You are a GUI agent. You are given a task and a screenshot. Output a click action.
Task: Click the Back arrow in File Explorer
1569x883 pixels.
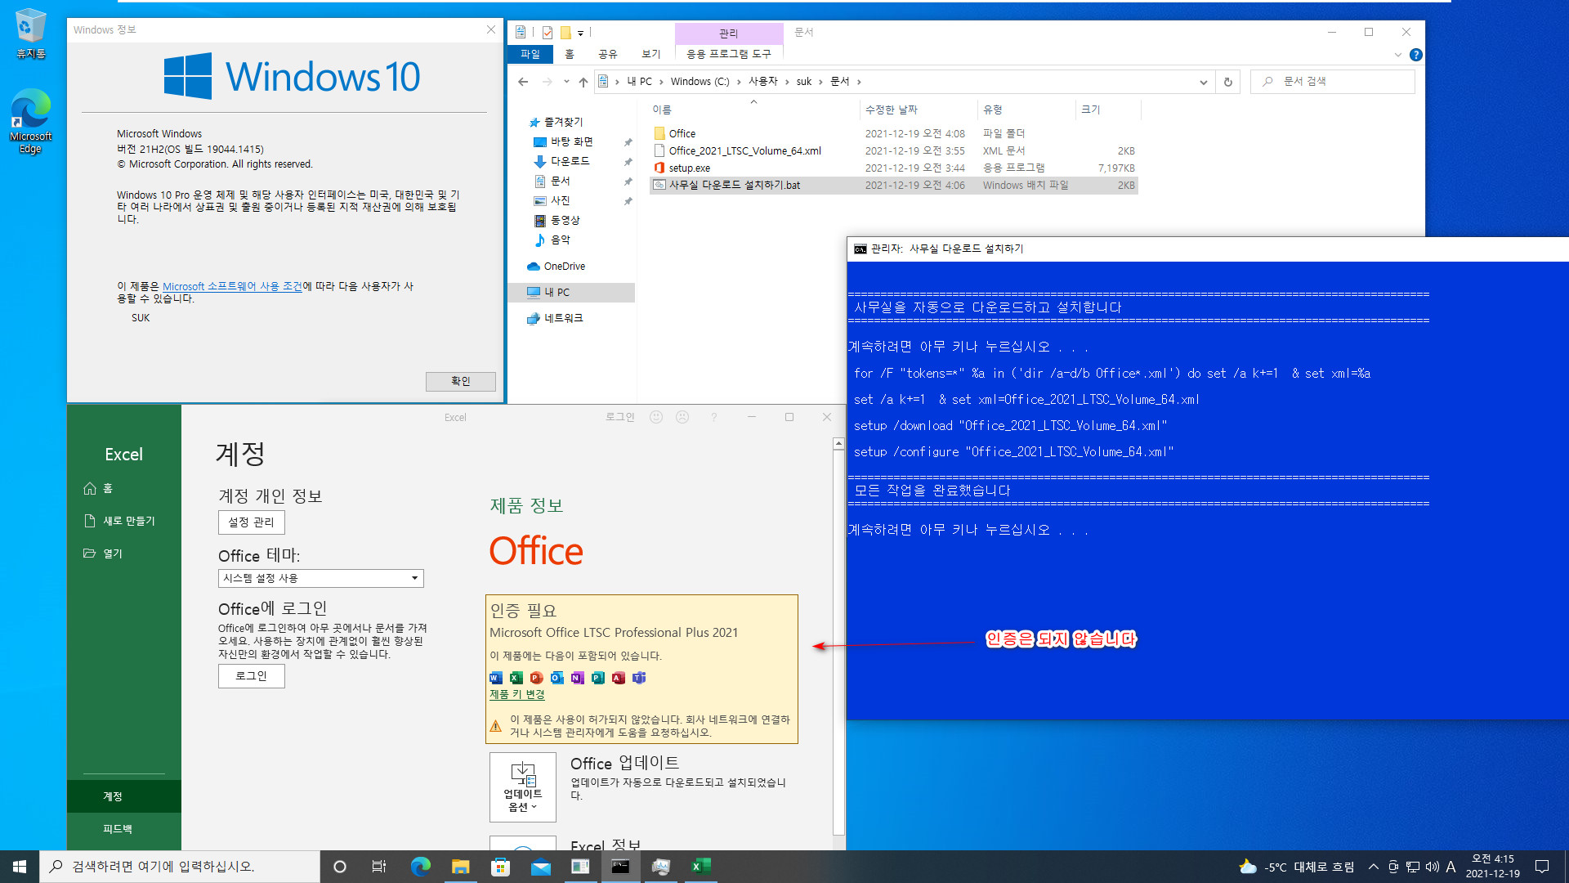tap(523, 82)
